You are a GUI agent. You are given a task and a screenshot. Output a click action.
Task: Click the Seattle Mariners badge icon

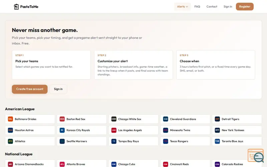62,141
